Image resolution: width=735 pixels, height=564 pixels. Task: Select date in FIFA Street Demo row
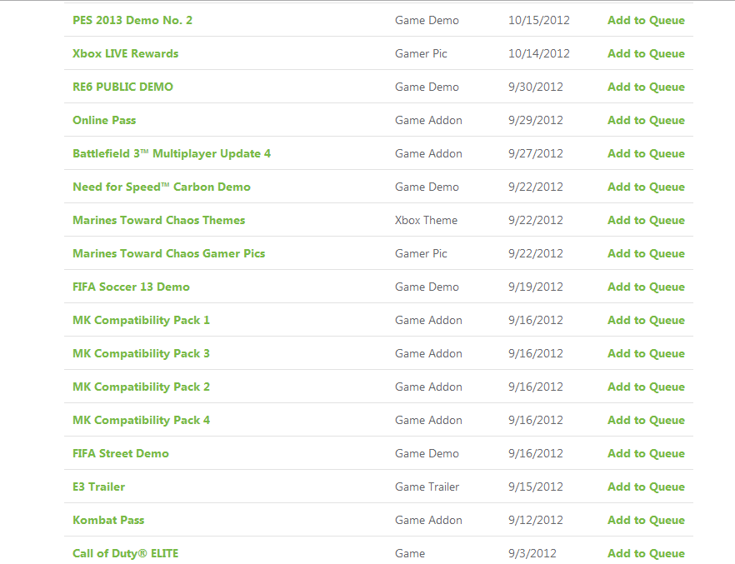click(535, 453)
